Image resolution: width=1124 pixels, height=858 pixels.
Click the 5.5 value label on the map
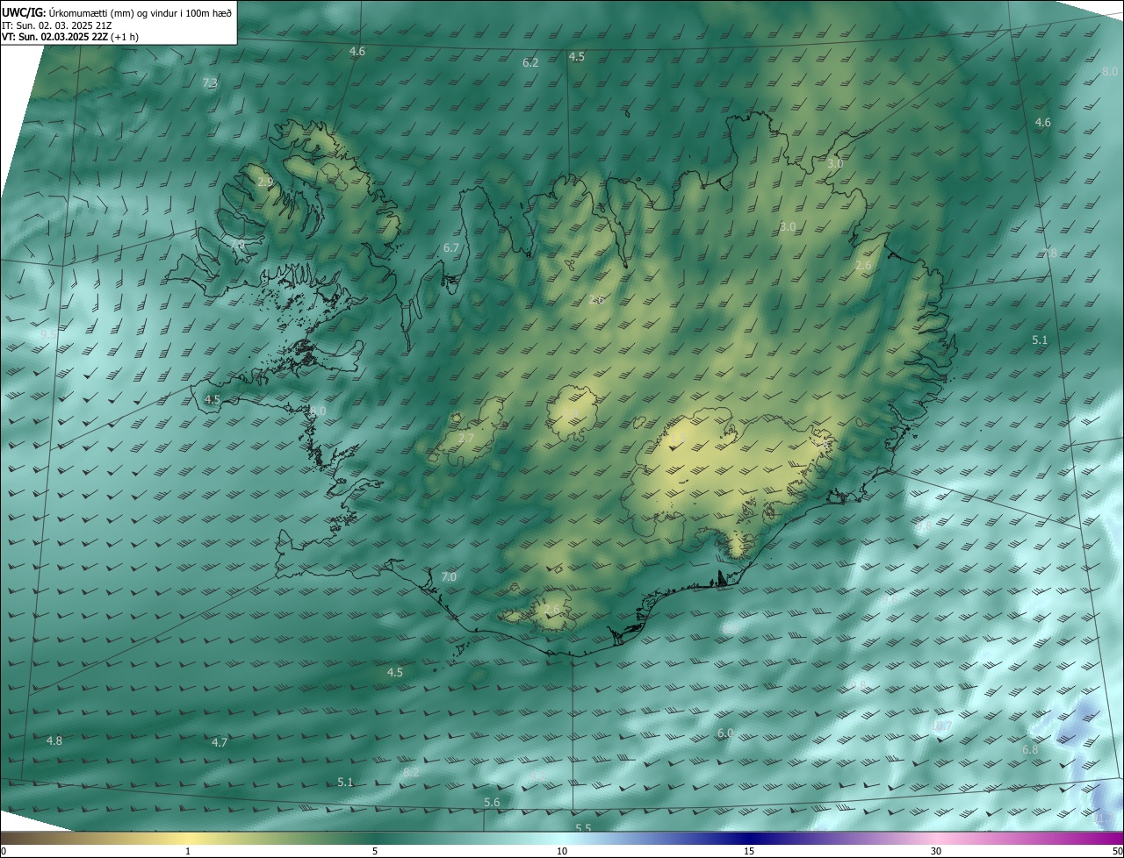pyautogui.click(x=583, y=828)
